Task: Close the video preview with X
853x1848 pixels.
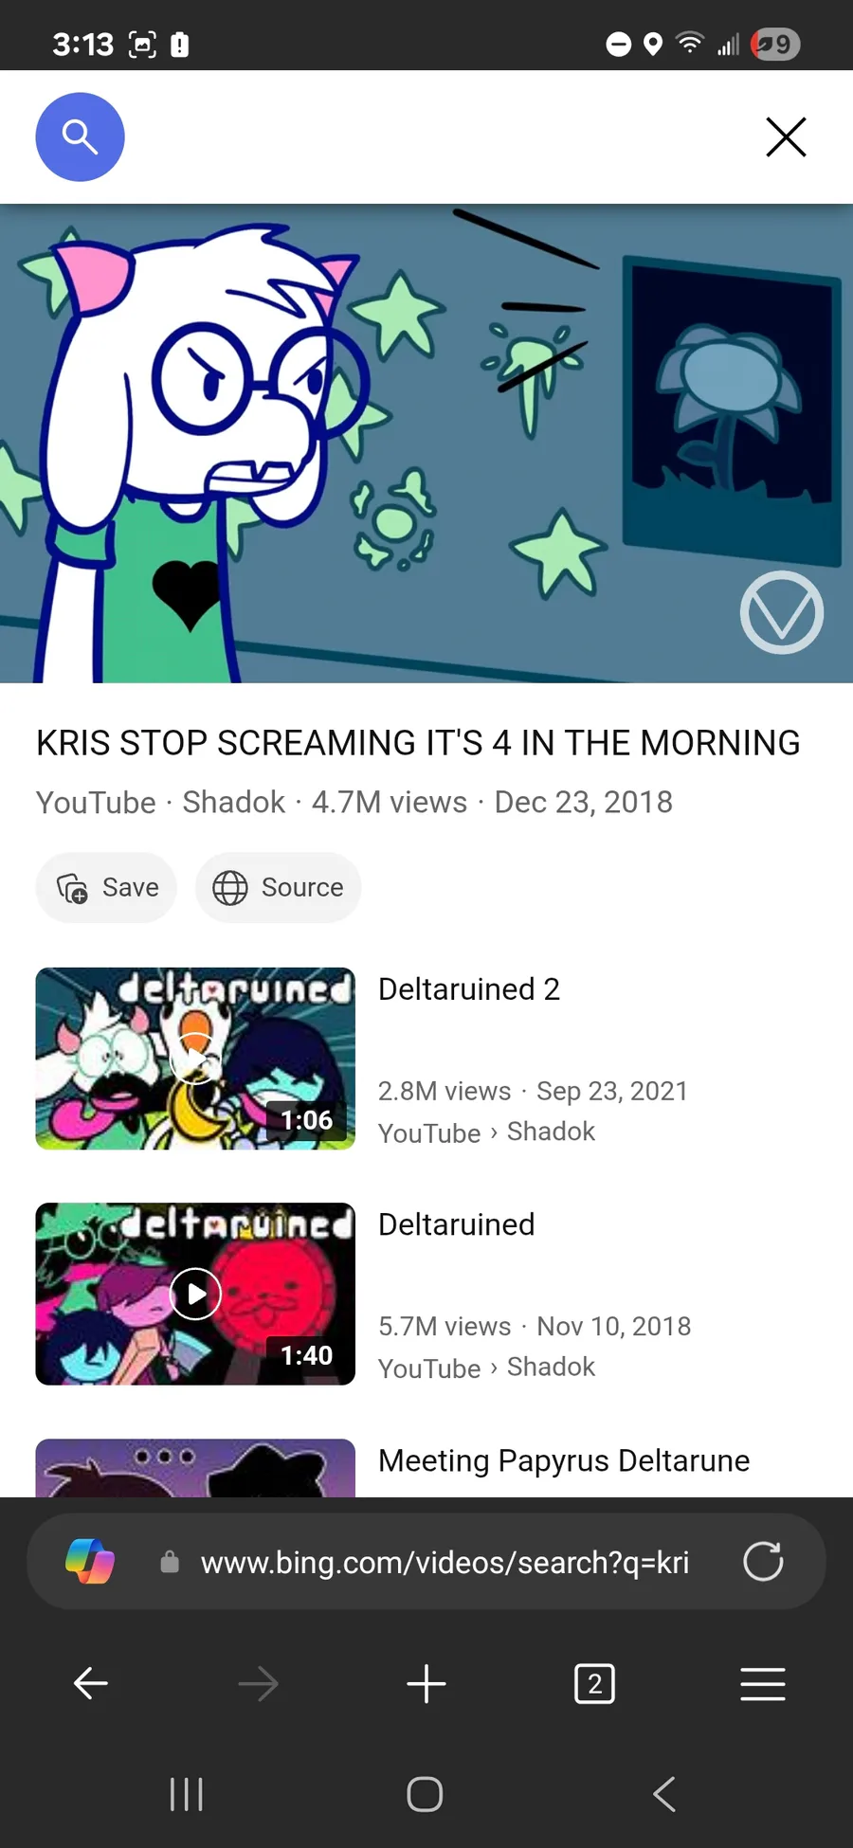Action: tap(786, 137)
